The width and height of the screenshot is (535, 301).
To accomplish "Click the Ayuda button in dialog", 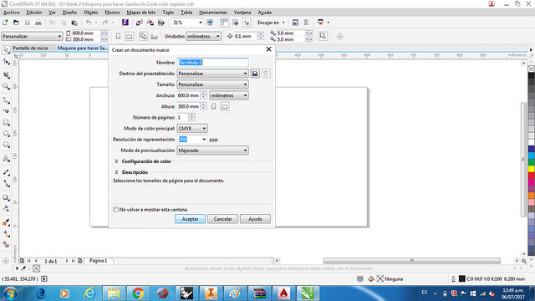I will [x=255, y=219].
